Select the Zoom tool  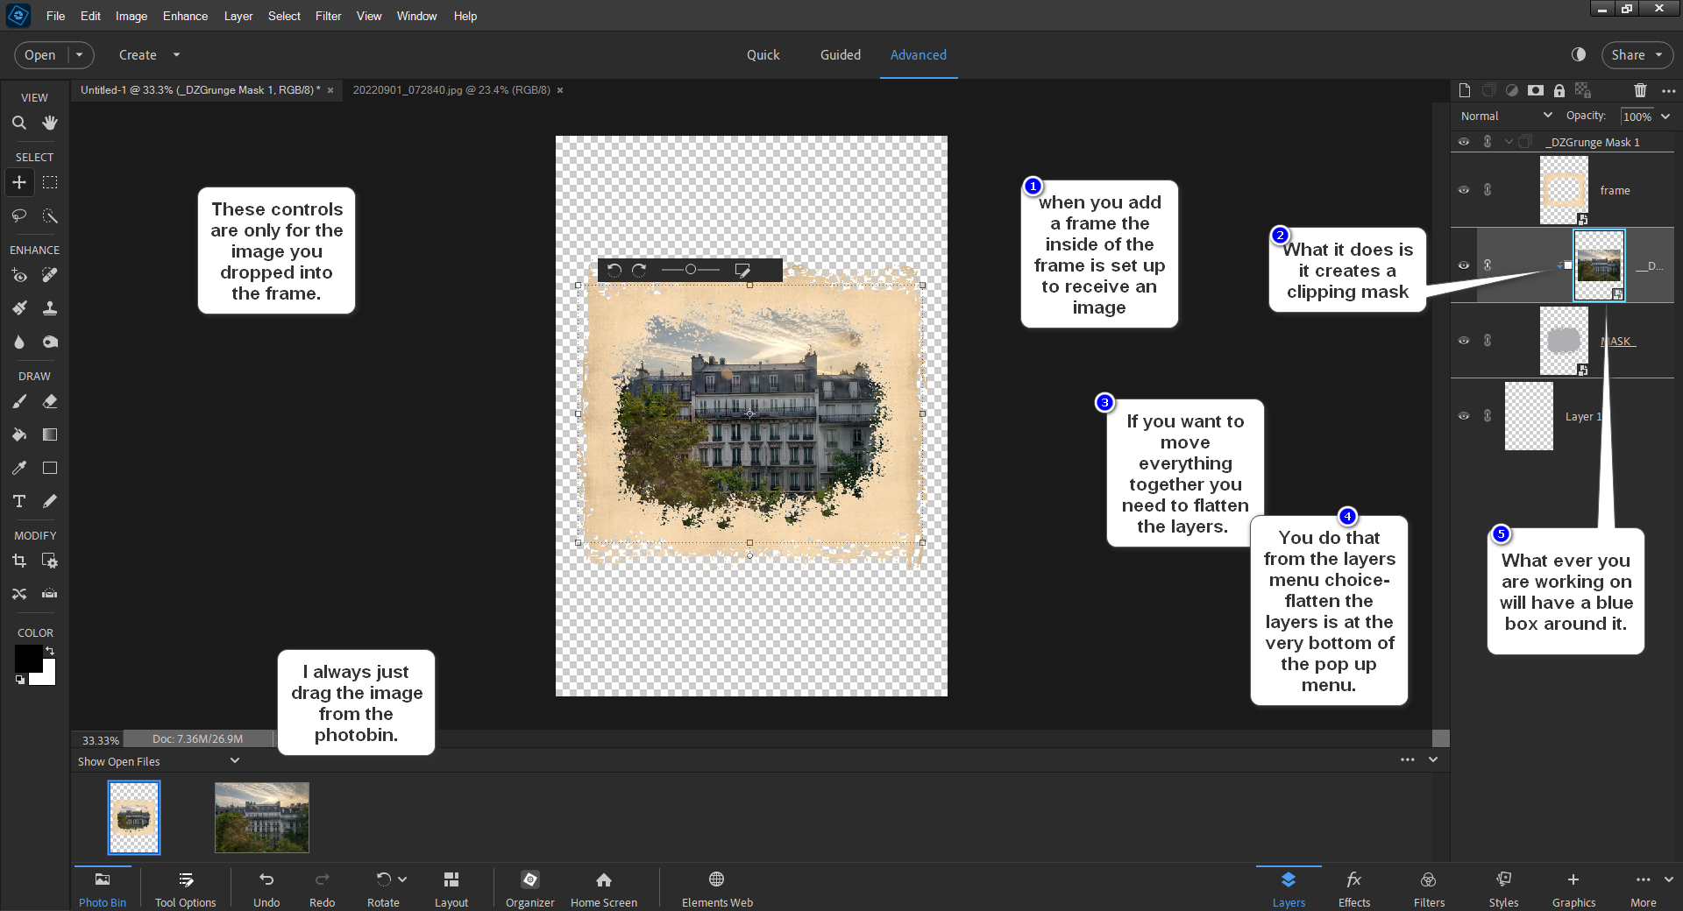click(x=19, y=123)
